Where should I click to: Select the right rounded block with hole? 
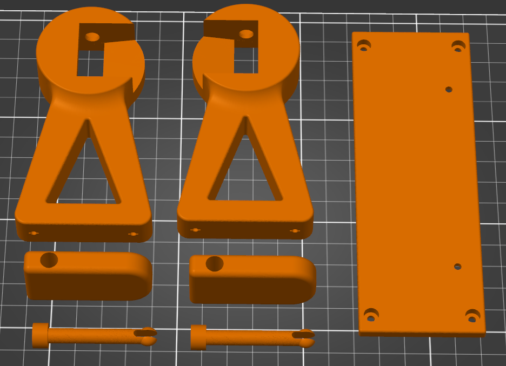252,280
